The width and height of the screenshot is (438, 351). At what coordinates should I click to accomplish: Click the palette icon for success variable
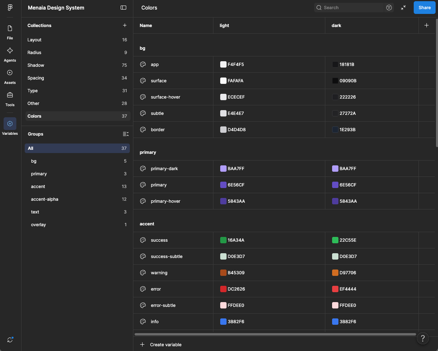143,240
